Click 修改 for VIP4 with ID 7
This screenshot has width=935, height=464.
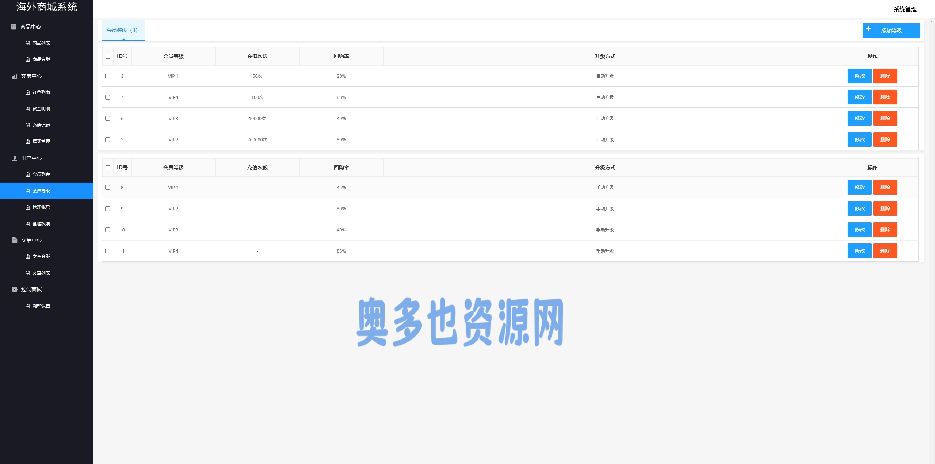point(859,97)
